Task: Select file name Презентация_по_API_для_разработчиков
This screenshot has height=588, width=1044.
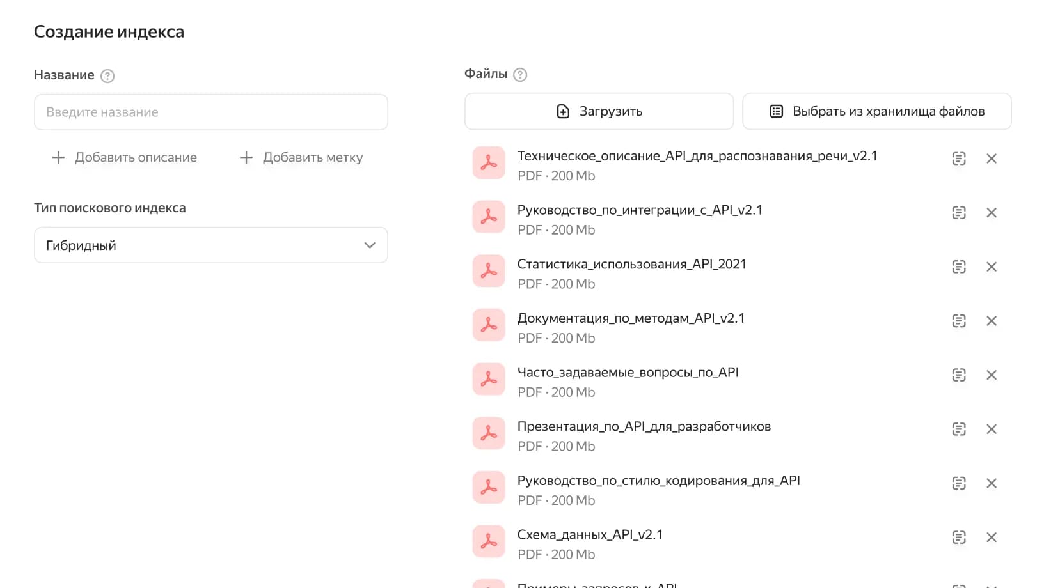Action: (x=644, y=426)
